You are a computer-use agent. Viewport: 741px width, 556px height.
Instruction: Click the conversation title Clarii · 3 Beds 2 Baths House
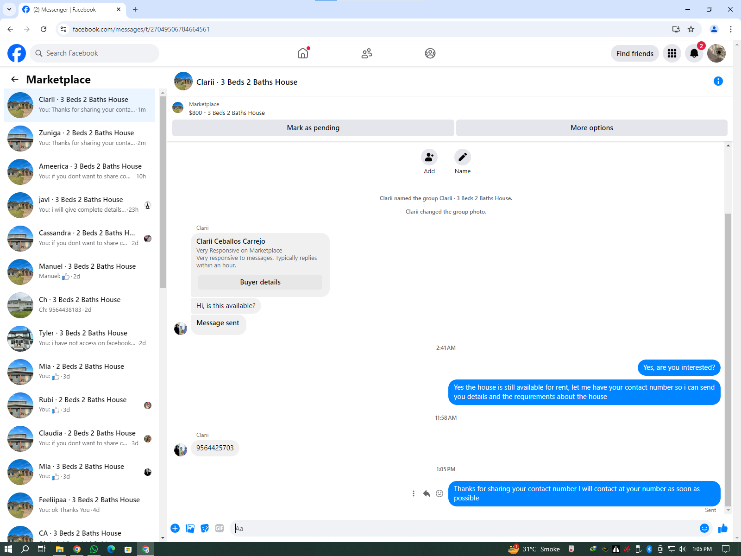point(247,82)
